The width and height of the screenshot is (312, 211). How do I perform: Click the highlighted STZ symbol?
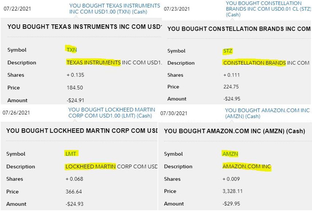228,51
